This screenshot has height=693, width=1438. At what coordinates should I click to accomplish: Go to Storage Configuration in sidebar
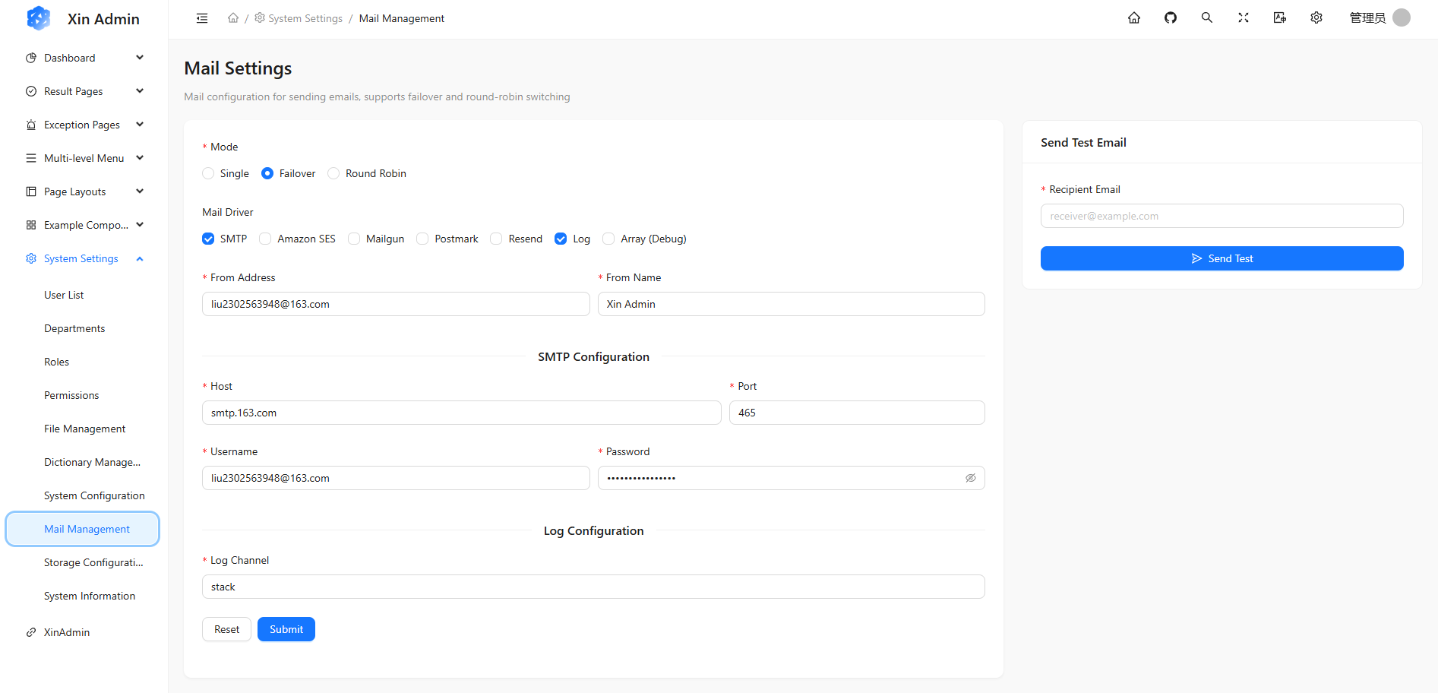point(93,562)
